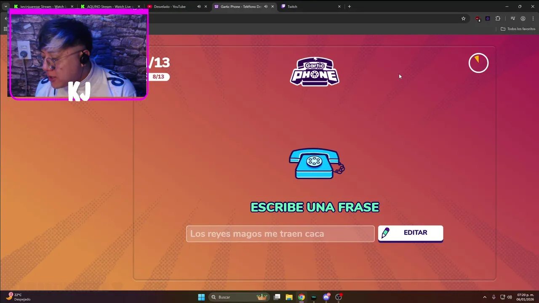The height and width of the screenshot is (303, 539).
Task: Click the microphone tray icon
Action: (494, 297)
